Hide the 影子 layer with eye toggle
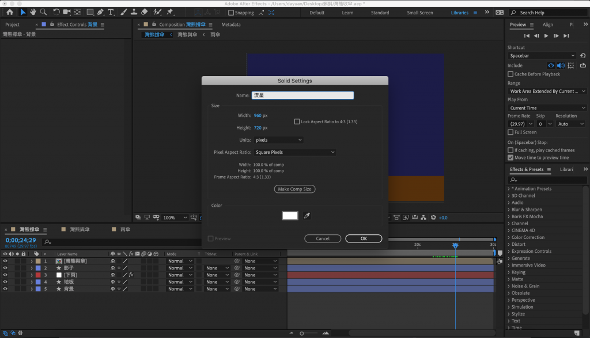 5,268
